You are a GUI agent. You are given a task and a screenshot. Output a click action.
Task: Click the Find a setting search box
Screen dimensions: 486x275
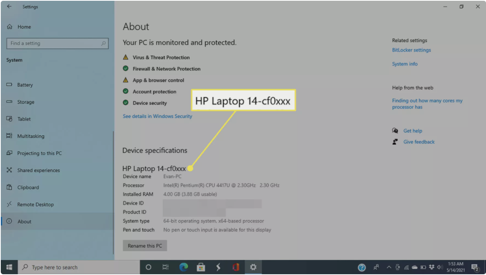(57, 43)
